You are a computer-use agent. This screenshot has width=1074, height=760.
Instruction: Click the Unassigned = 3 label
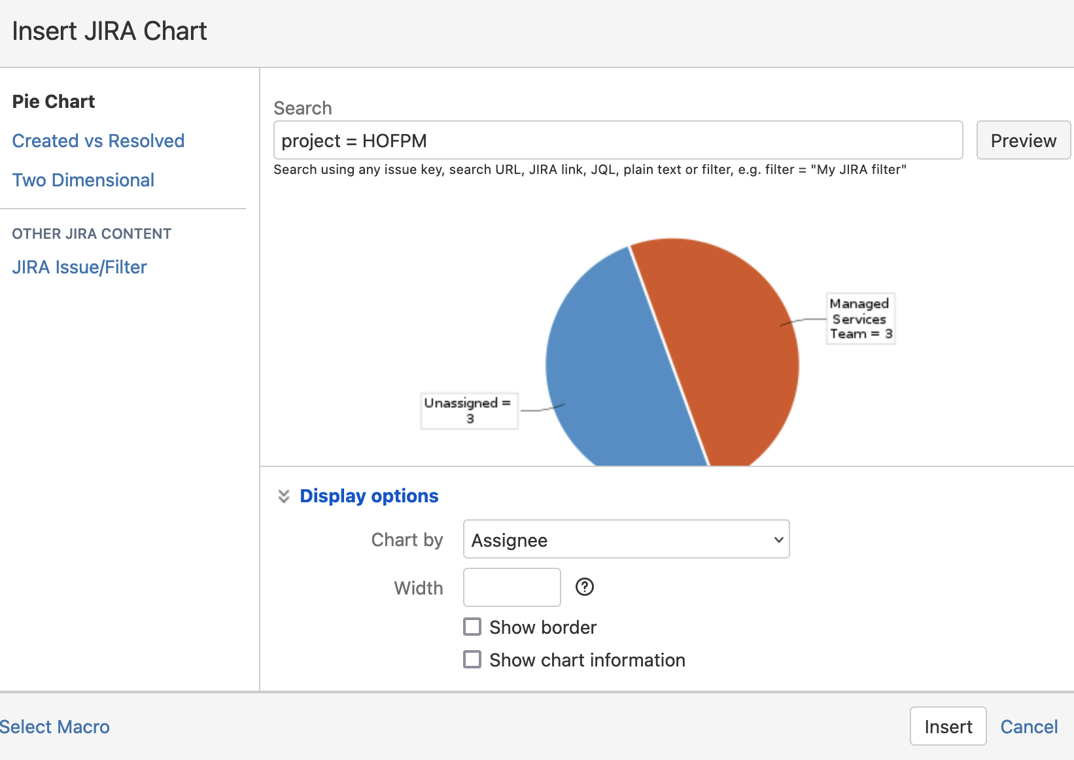(468, 410)
